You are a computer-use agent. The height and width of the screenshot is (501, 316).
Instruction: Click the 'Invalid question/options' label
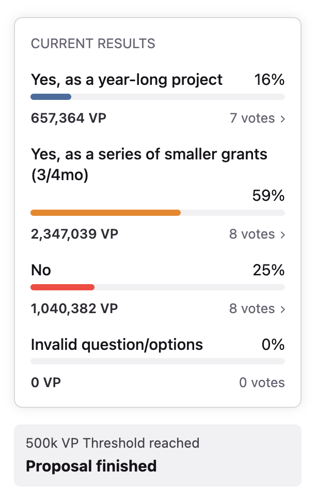click(x=117, y=345)
